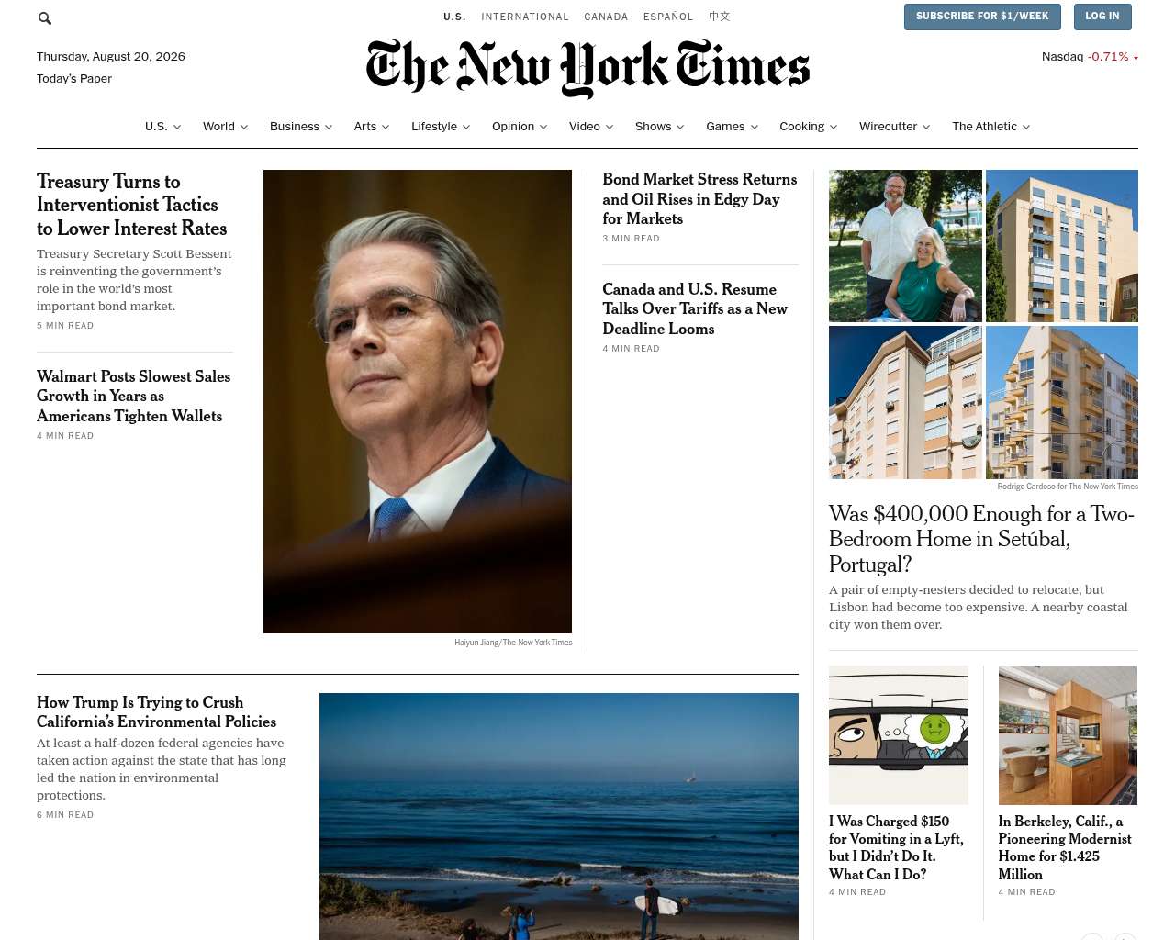Open the search magnifier icon
The width and height of the screenshot is (1175, 940).
[45, 18]
